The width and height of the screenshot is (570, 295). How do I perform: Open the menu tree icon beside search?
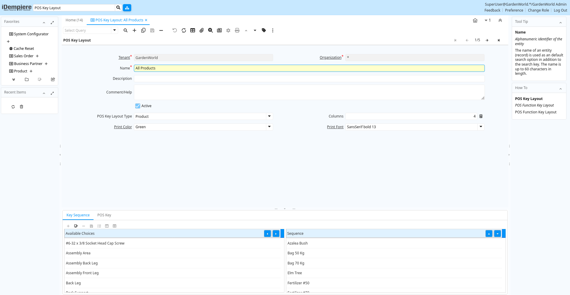(x=127, y=8)
